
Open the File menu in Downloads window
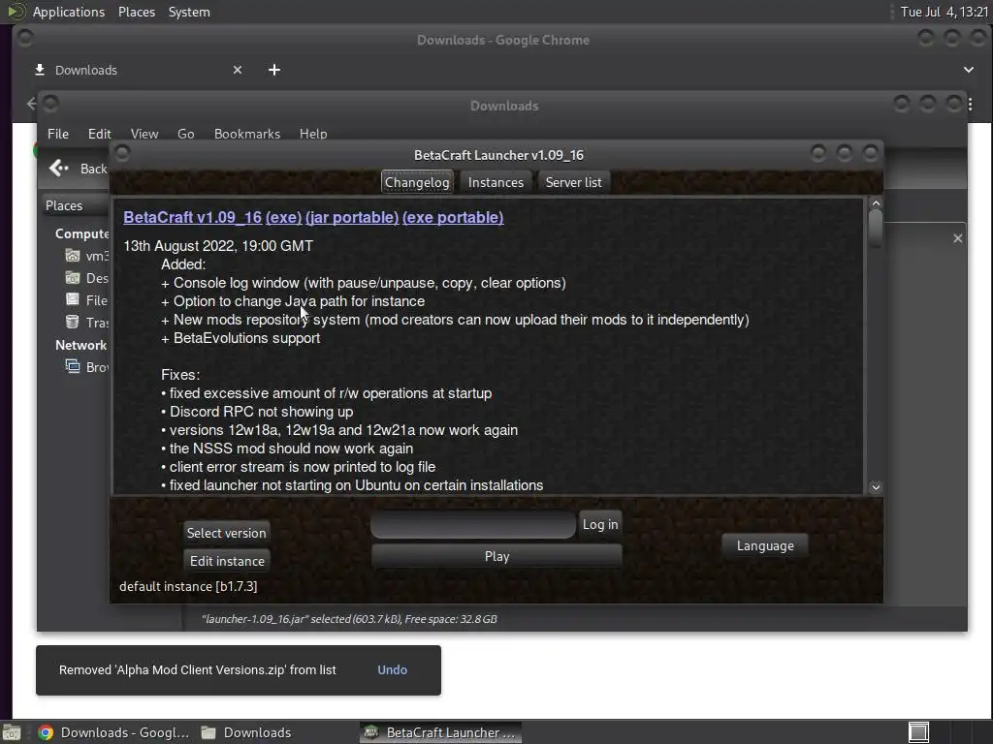57,134
